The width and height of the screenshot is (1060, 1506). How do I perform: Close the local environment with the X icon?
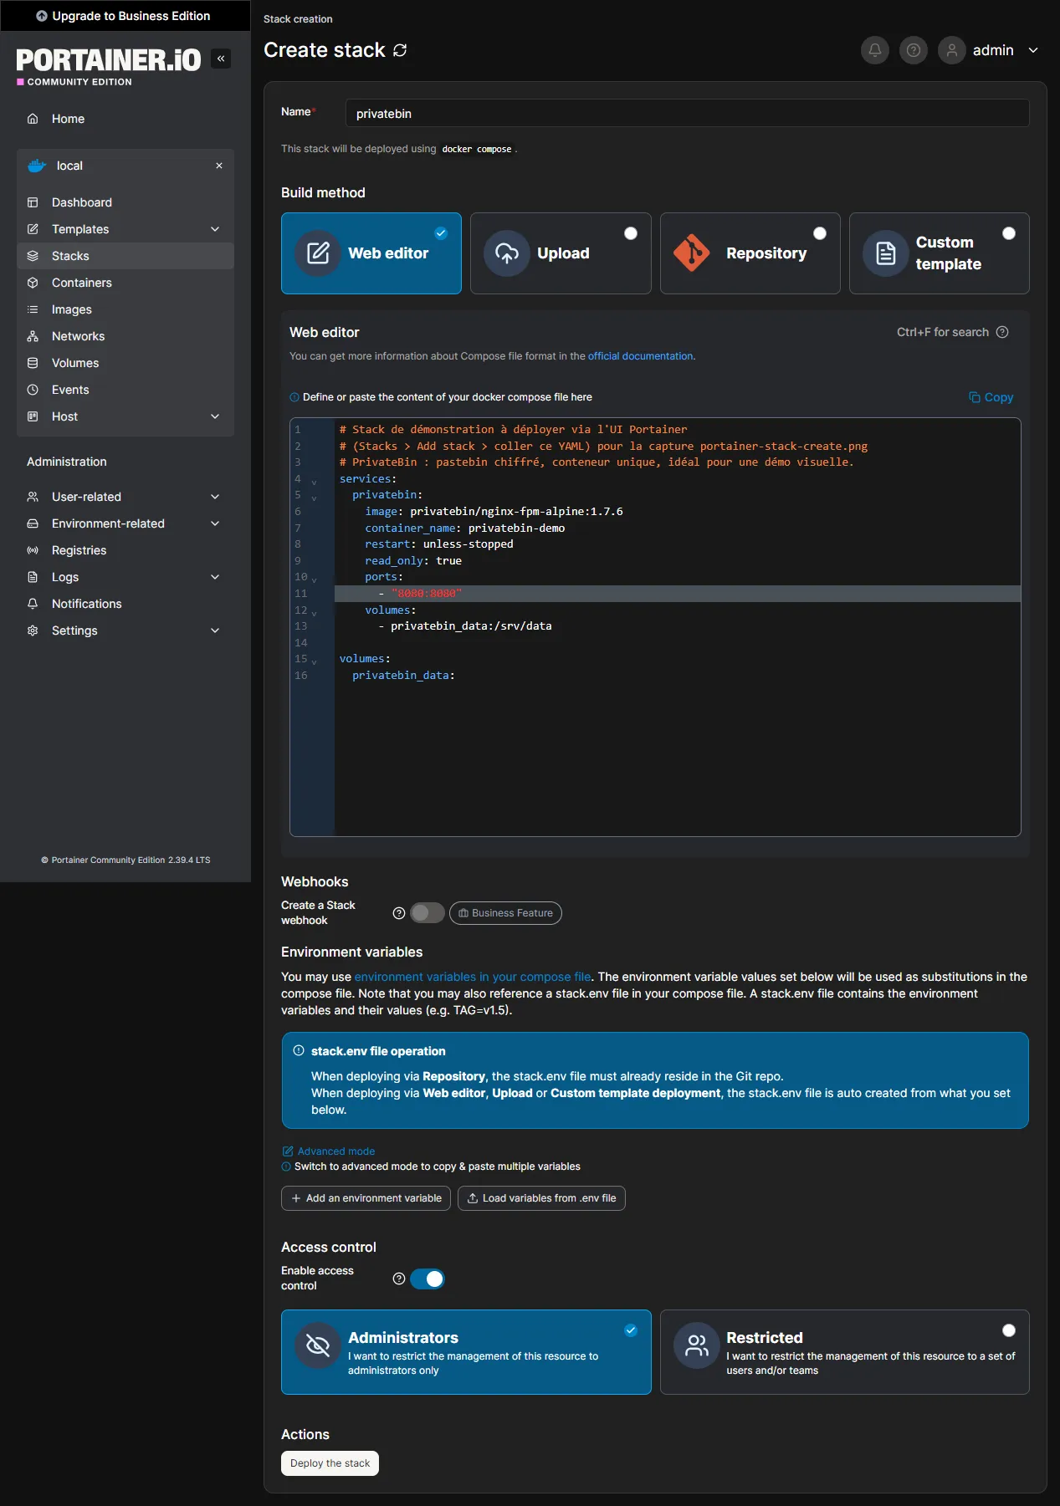tap(219, 166)
